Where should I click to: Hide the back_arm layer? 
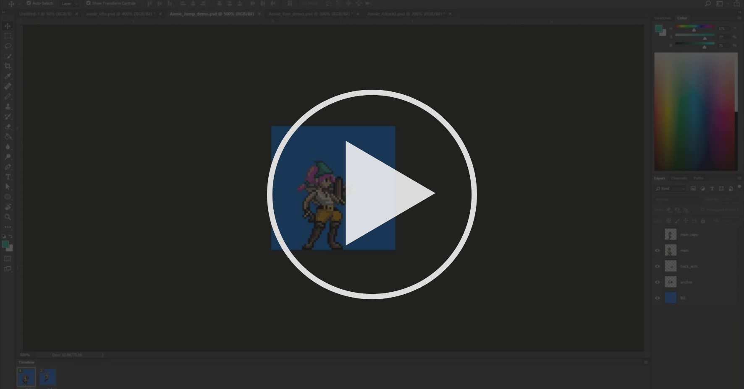click(658, 266)
